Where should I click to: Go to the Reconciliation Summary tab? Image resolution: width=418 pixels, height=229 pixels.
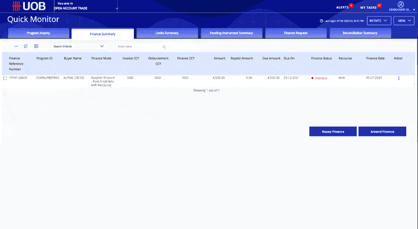pos(360,33)
